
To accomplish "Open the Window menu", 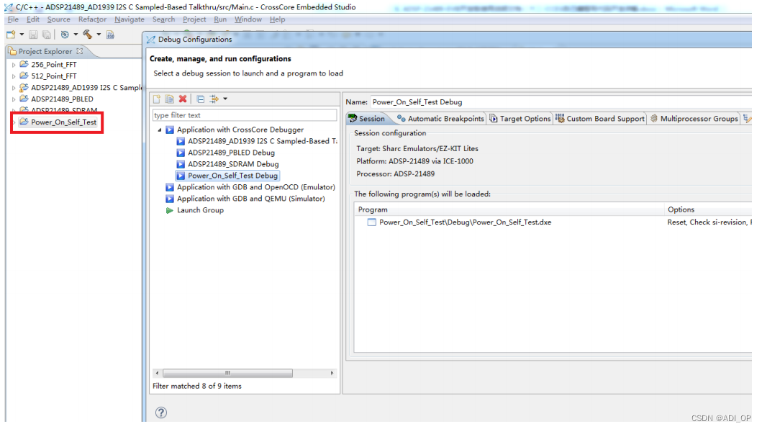I will tap(248, 19).
